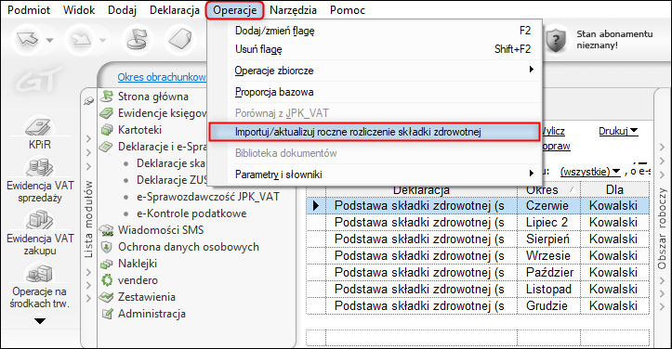Image resolution: width=672 pixels, height=349 pixels.
Task: Select Deklaracje skarbowe sub-item
Action: coord(171,163)
